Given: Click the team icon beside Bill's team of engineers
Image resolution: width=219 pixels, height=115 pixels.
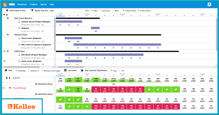Looking at the screenshot, I should 19,45.
